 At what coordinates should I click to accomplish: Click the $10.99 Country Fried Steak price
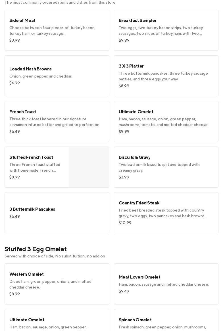(125, 223)
